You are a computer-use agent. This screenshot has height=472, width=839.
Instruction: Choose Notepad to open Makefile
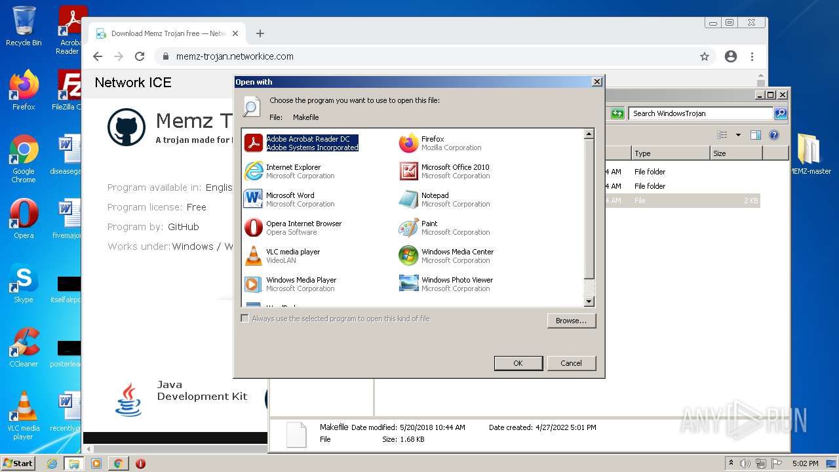(444, 199)
